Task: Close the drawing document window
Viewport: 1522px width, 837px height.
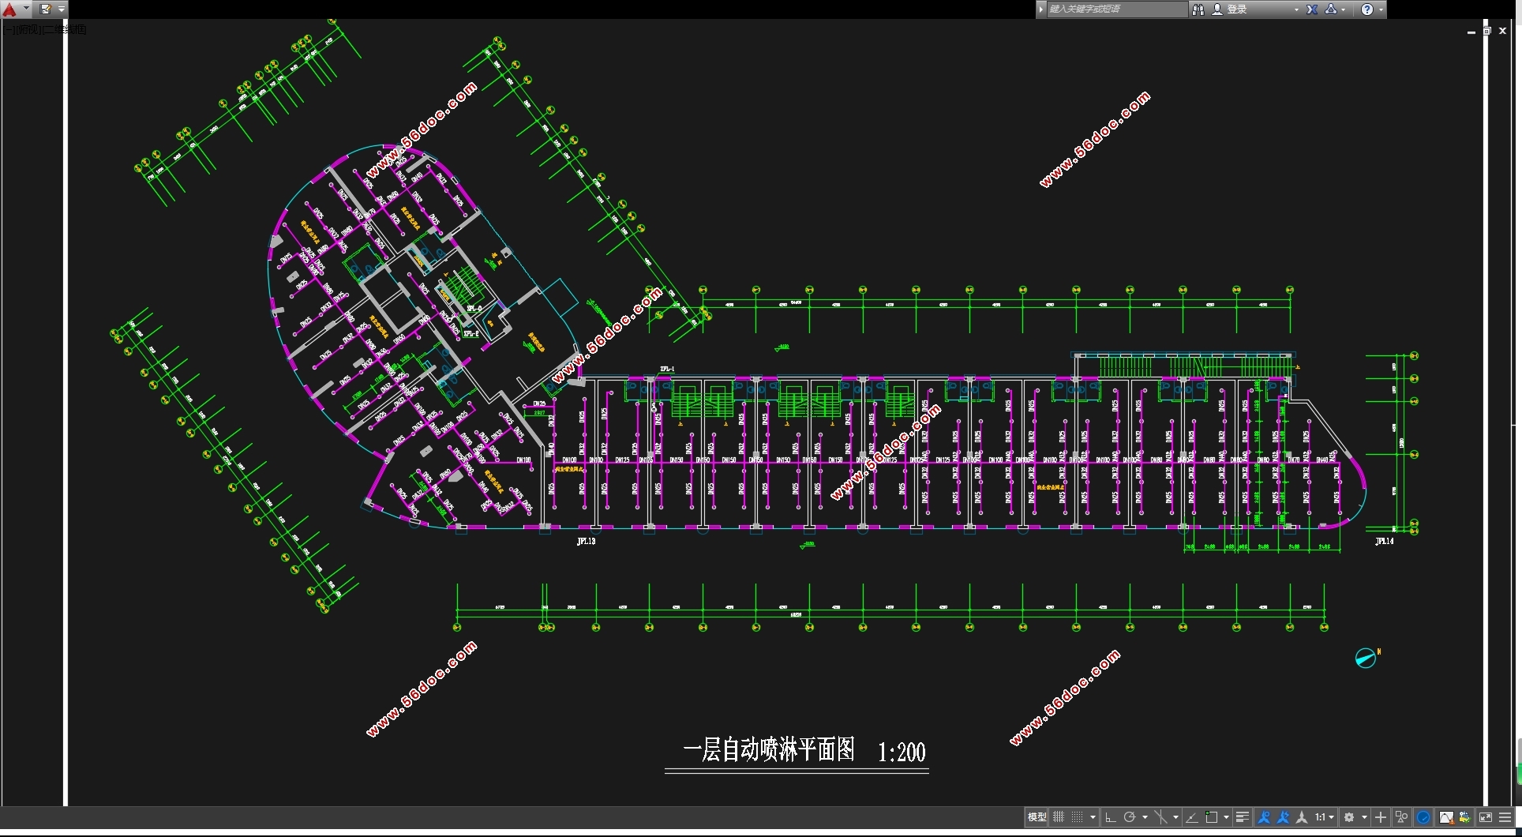Action: coord(1502,31)
